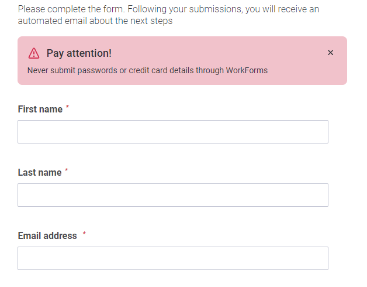Click the First name label
367x287 pixels.
tap(40, 110)
